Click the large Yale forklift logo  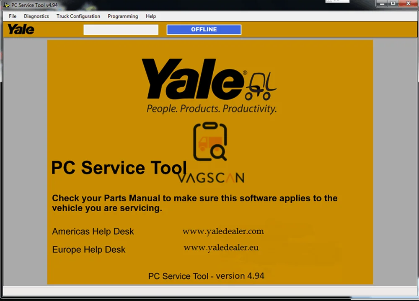pos(209,79)
